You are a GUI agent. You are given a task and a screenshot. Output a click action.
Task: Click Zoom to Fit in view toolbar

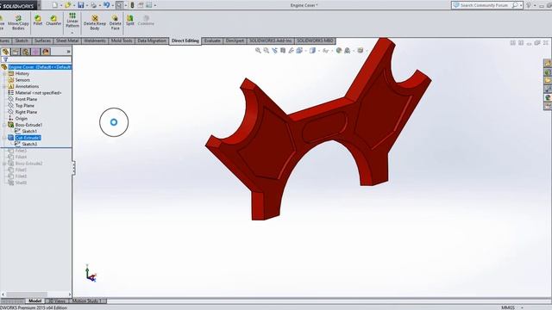258,51
